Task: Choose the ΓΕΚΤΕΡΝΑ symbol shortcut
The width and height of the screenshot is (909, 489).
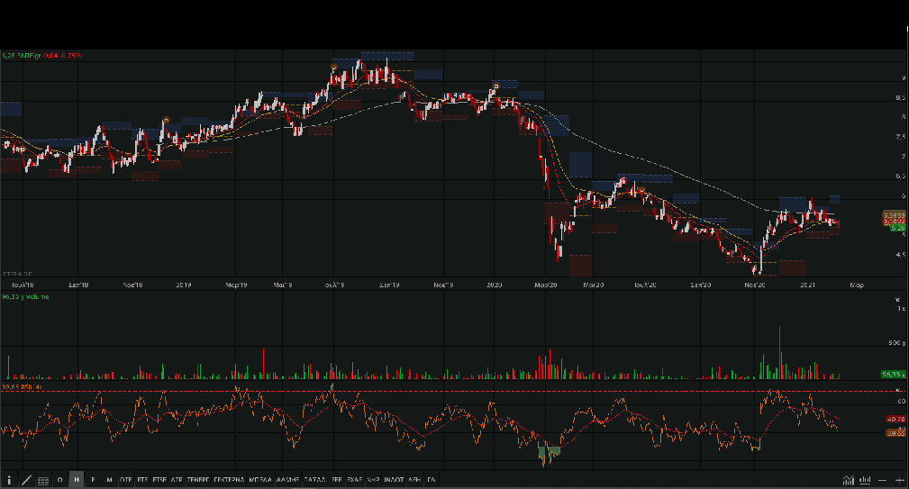Action: coord(231,480)
